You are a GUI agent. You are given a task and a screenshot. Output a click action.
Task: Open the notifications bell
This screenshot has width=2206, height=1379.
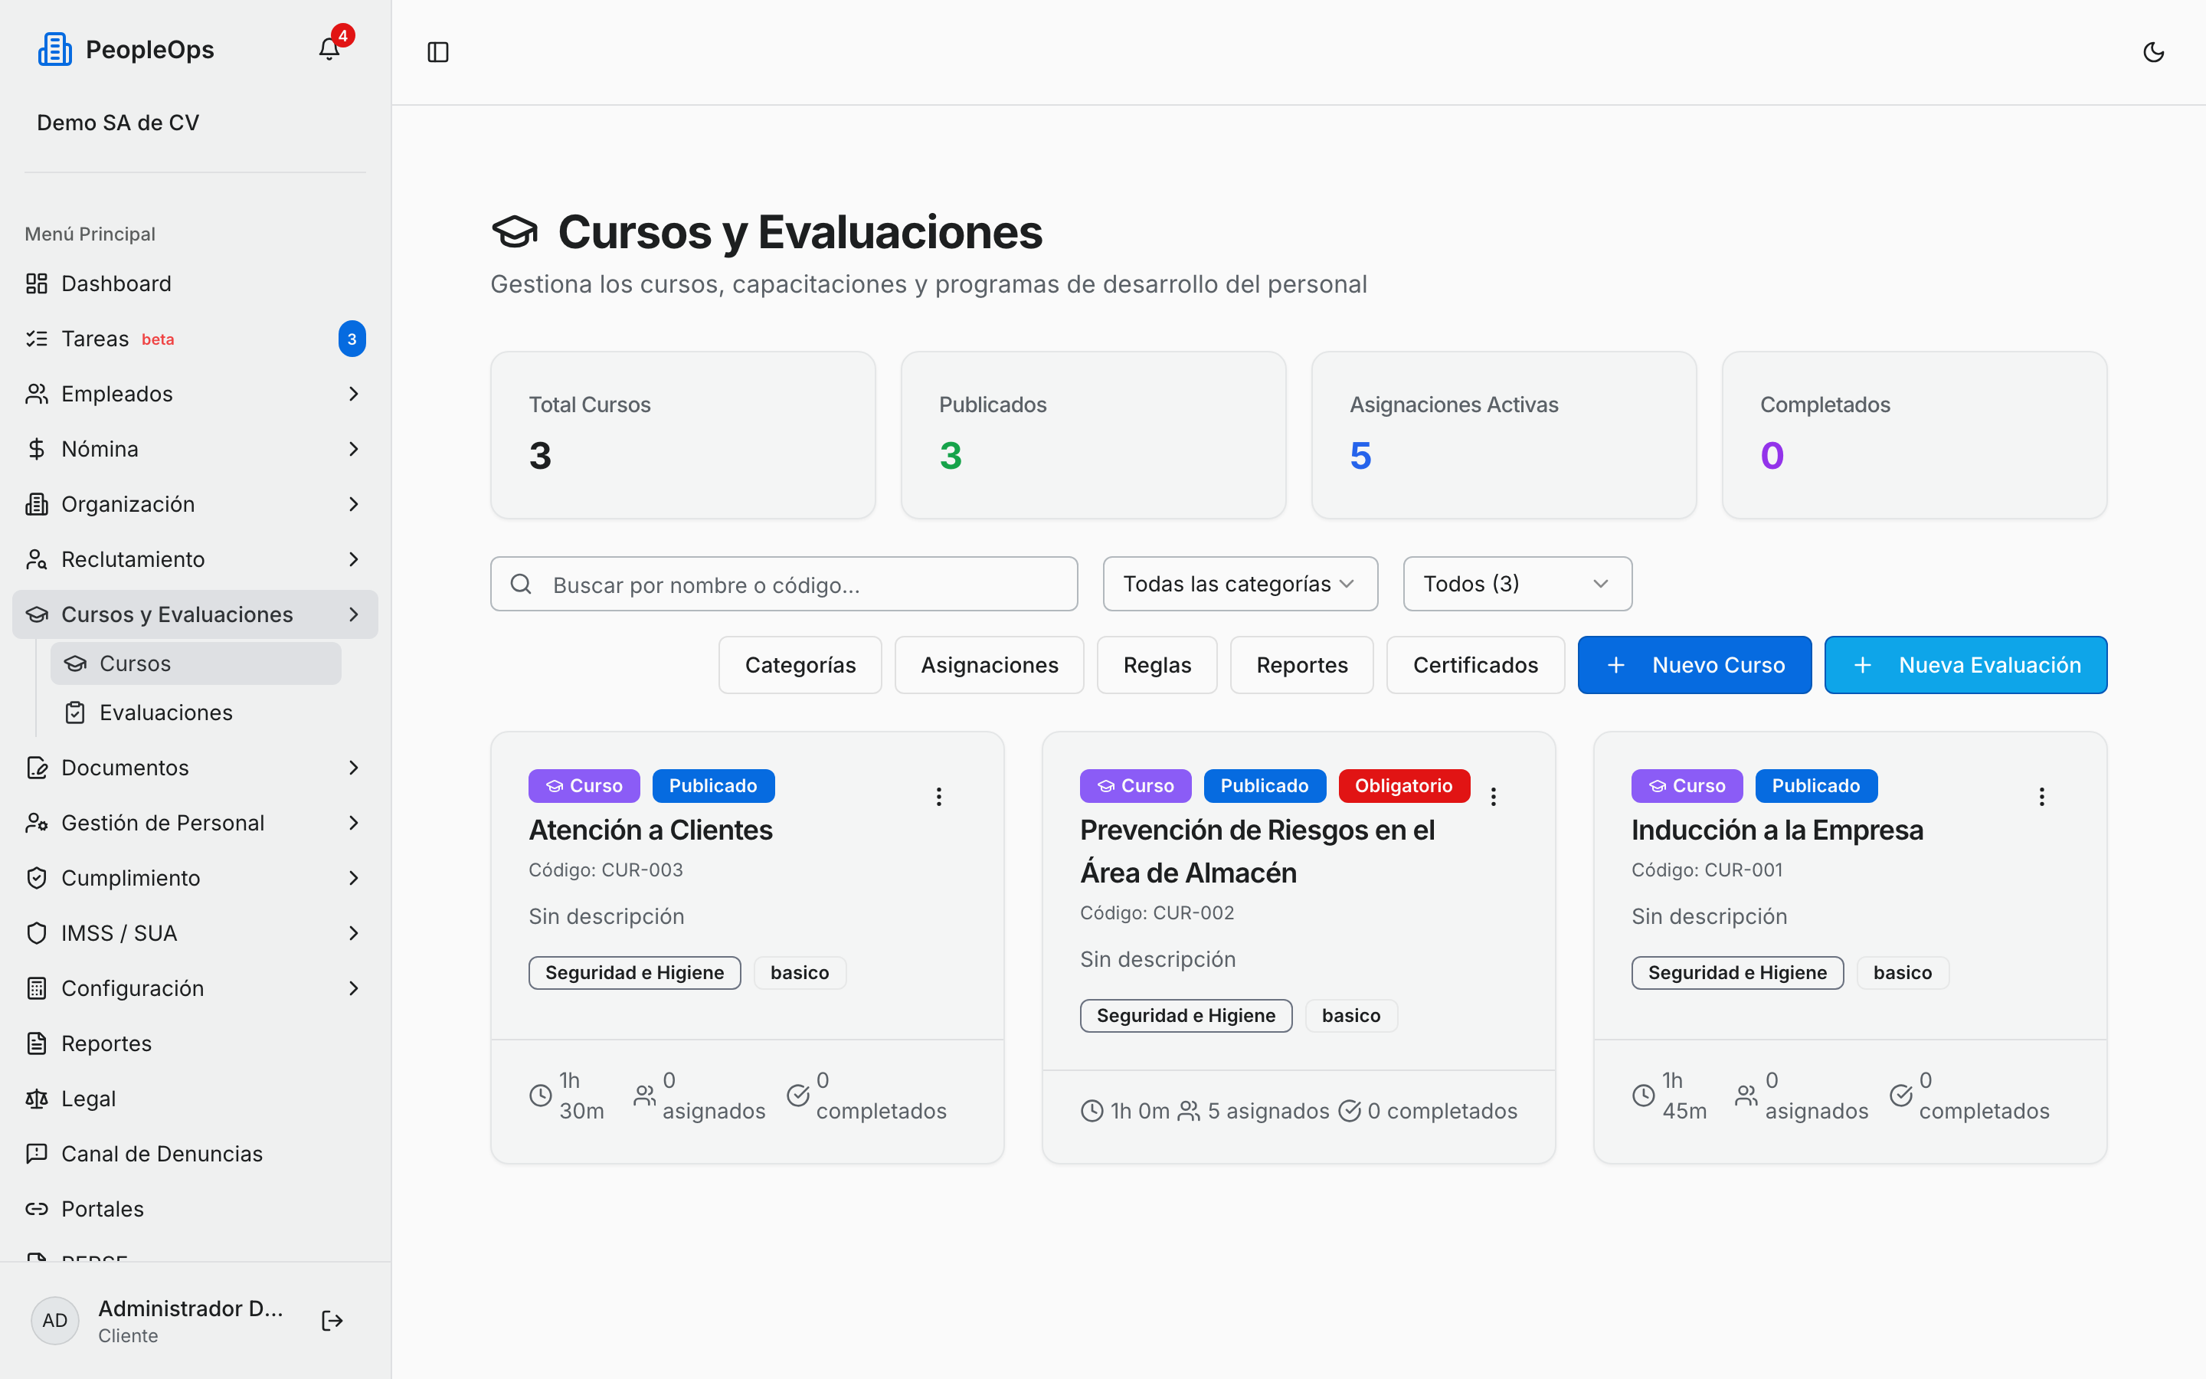coord(329,49)
